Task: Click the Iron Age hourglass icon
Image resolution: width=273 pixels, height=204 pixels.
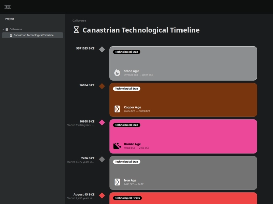Action: click(x=117, y=182)
